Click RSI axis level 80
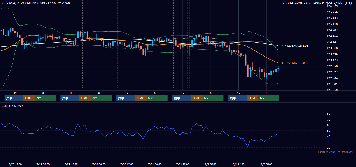Image resolution: width=356 pixels, height=167 pixels. point(328,114)
